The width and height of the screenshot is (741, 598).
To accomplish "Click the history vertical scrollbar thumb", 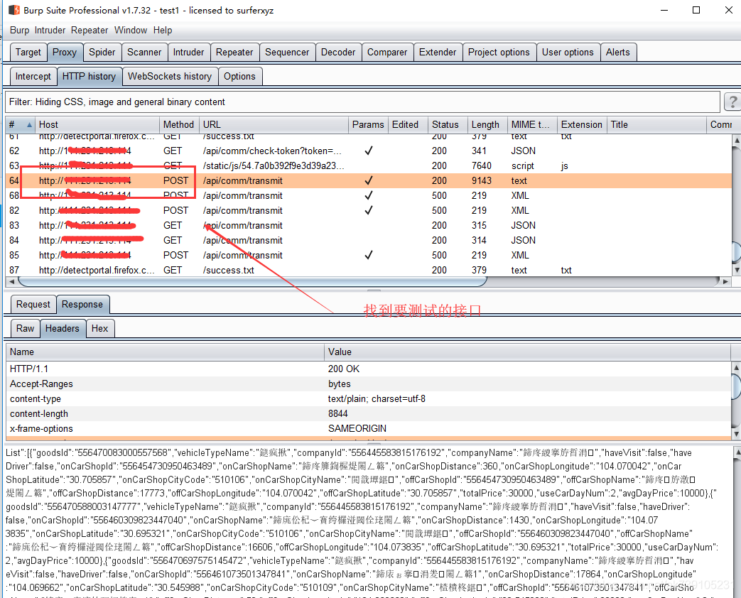I will pyautogui.click(x=736, y=251).
